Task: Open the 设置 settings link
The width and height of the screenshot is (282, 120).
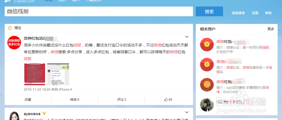Action: [x=255, y=13]
